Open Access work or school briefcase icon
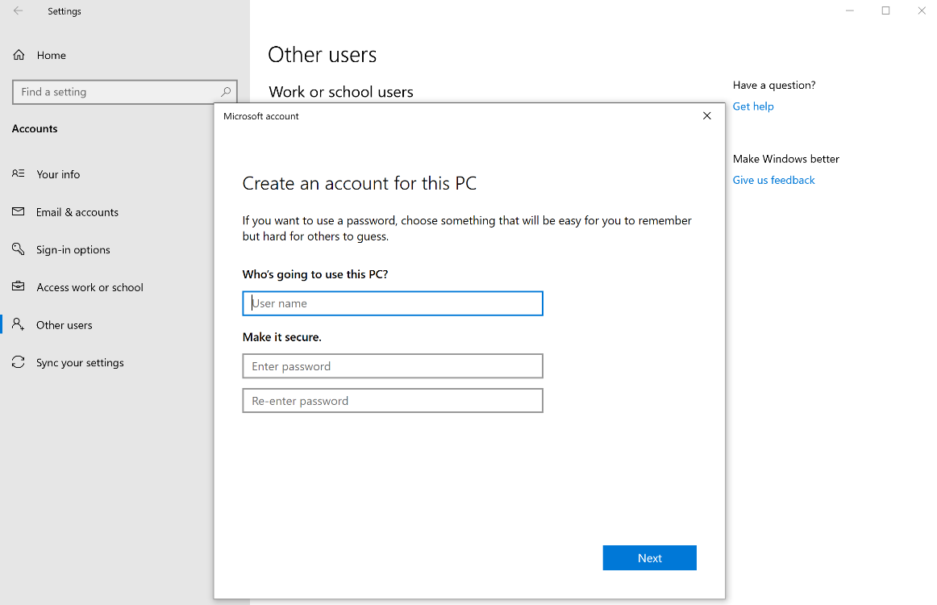This screenshot has width=937, height=605. click(19, 286)
